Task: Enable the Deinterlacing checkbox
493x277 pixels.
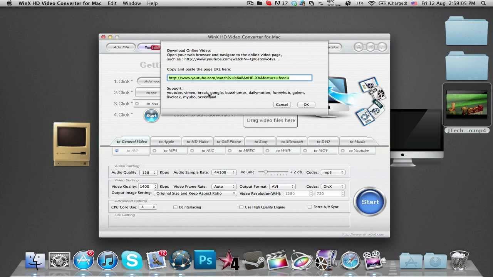Action: click(x=175, y=207)
